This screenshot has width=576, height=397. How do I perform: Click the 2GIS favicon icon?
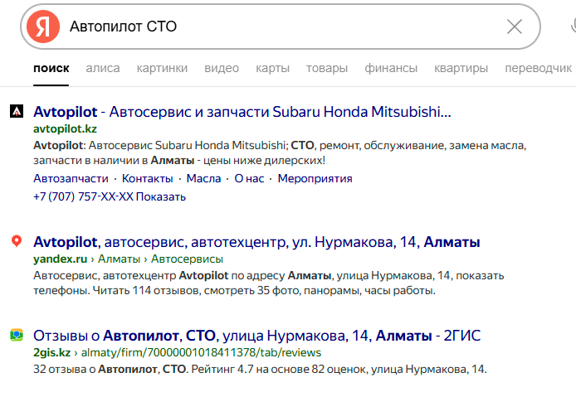point(16,336)
